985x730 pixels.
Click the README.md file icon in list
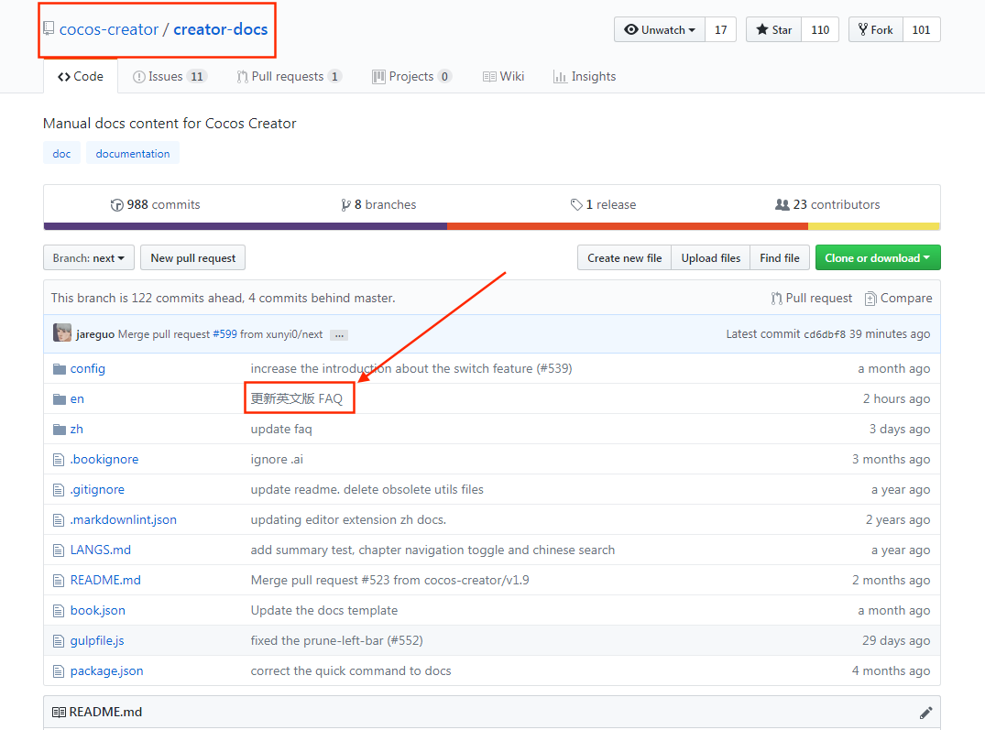(x=59, y=580)
